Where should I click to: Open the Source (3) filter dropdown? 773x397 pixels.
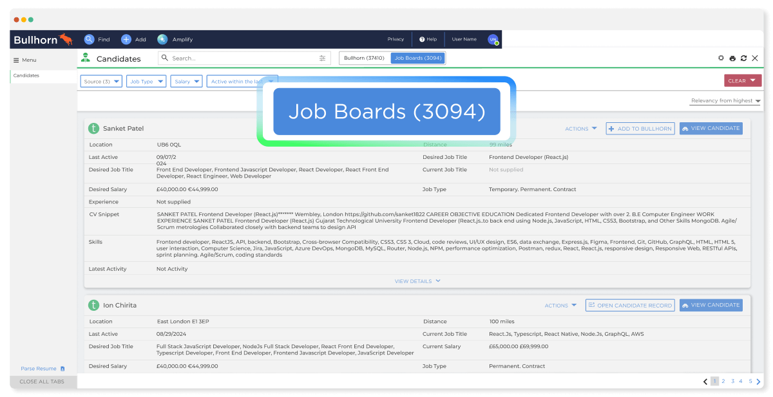[101, 82]
